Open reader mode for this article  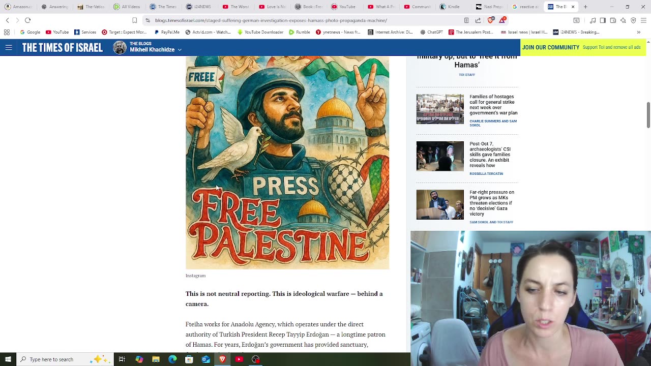466,20
